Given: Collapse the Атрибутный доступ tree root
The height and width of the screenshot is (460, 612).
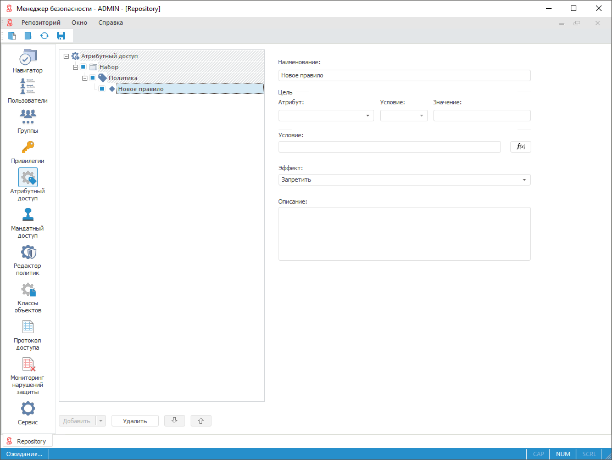Looking at the screenshot, I should 66,56.
